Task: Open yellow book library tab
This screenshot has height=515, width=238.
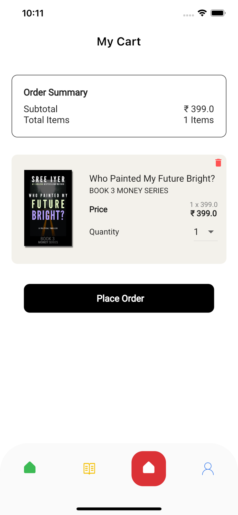Action: [89, 468]
